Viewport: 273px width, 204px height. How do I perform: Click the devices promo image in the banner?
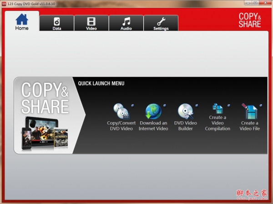click(x=45, y=133)
